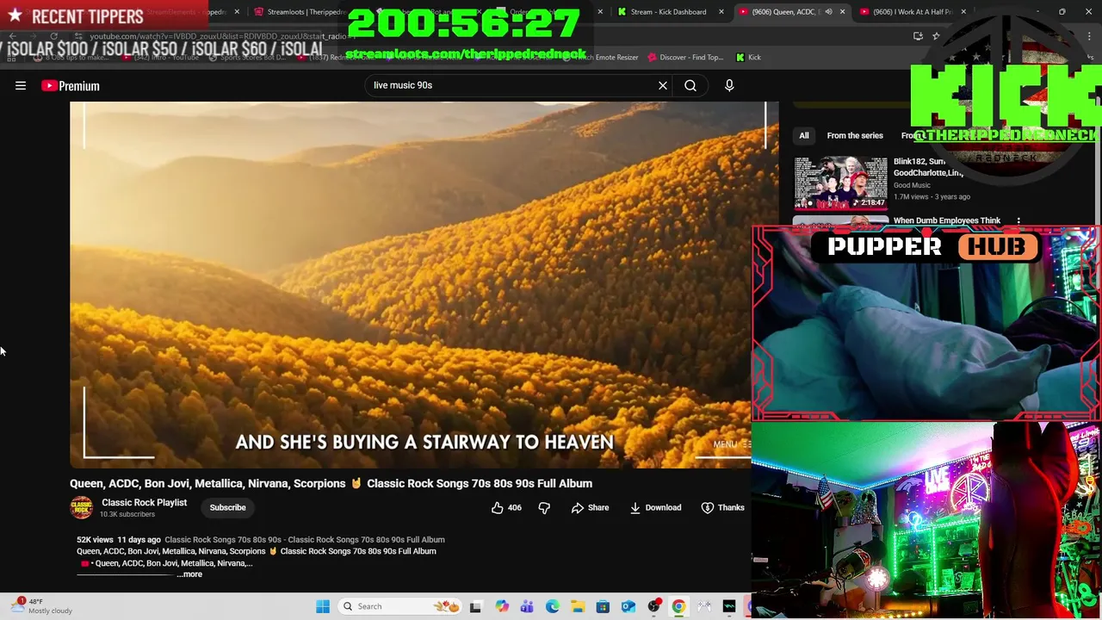This screenshot has width=1102, height=620.
Task: Select the 'From the series' filter chip
Action: (855, 135)
